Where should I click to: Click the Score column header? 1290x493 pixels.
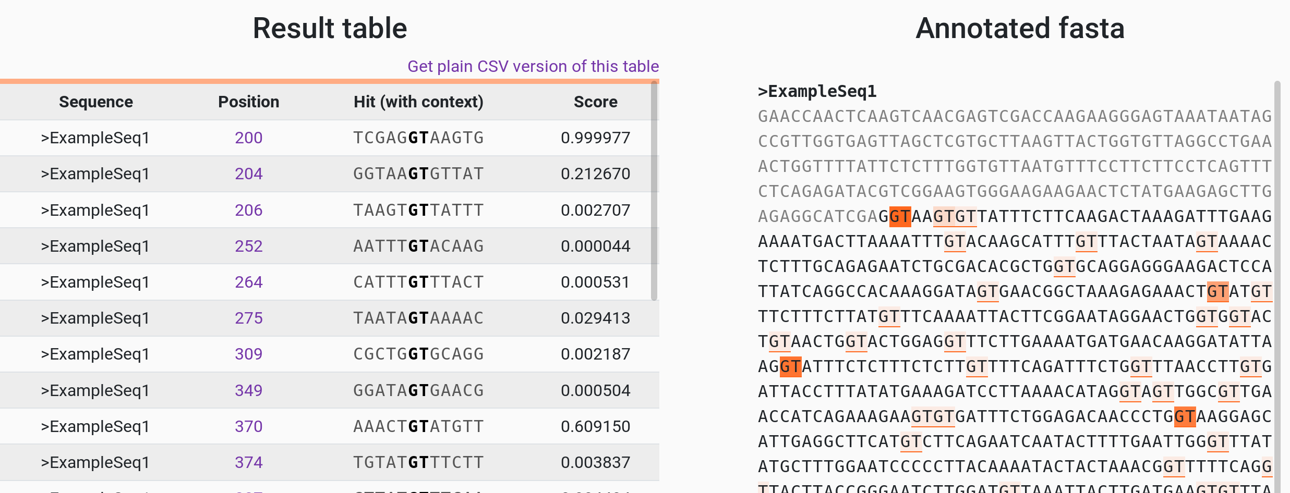tap(595, 102)
